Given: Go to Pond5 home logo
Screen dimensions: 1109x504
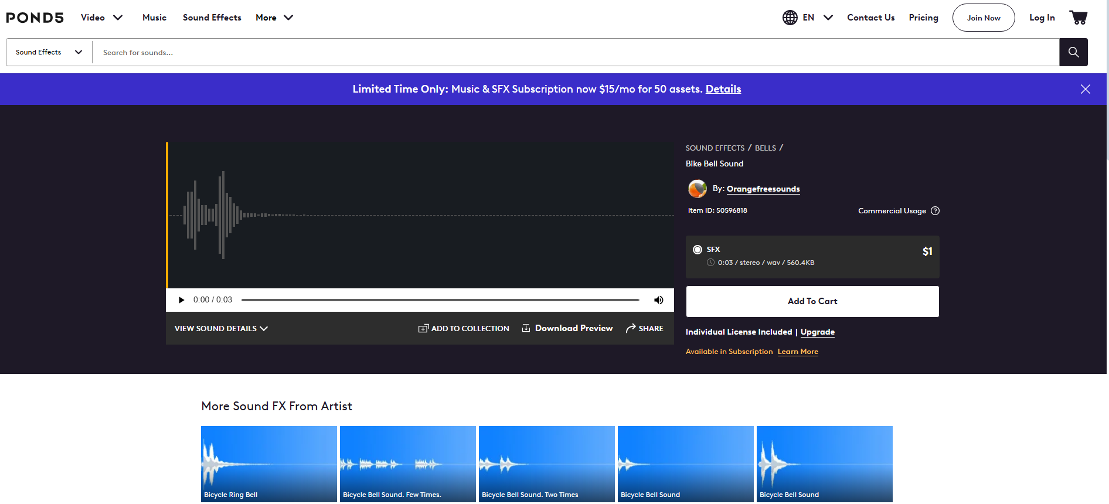Looking at the screenshot, I should (35, 18).
